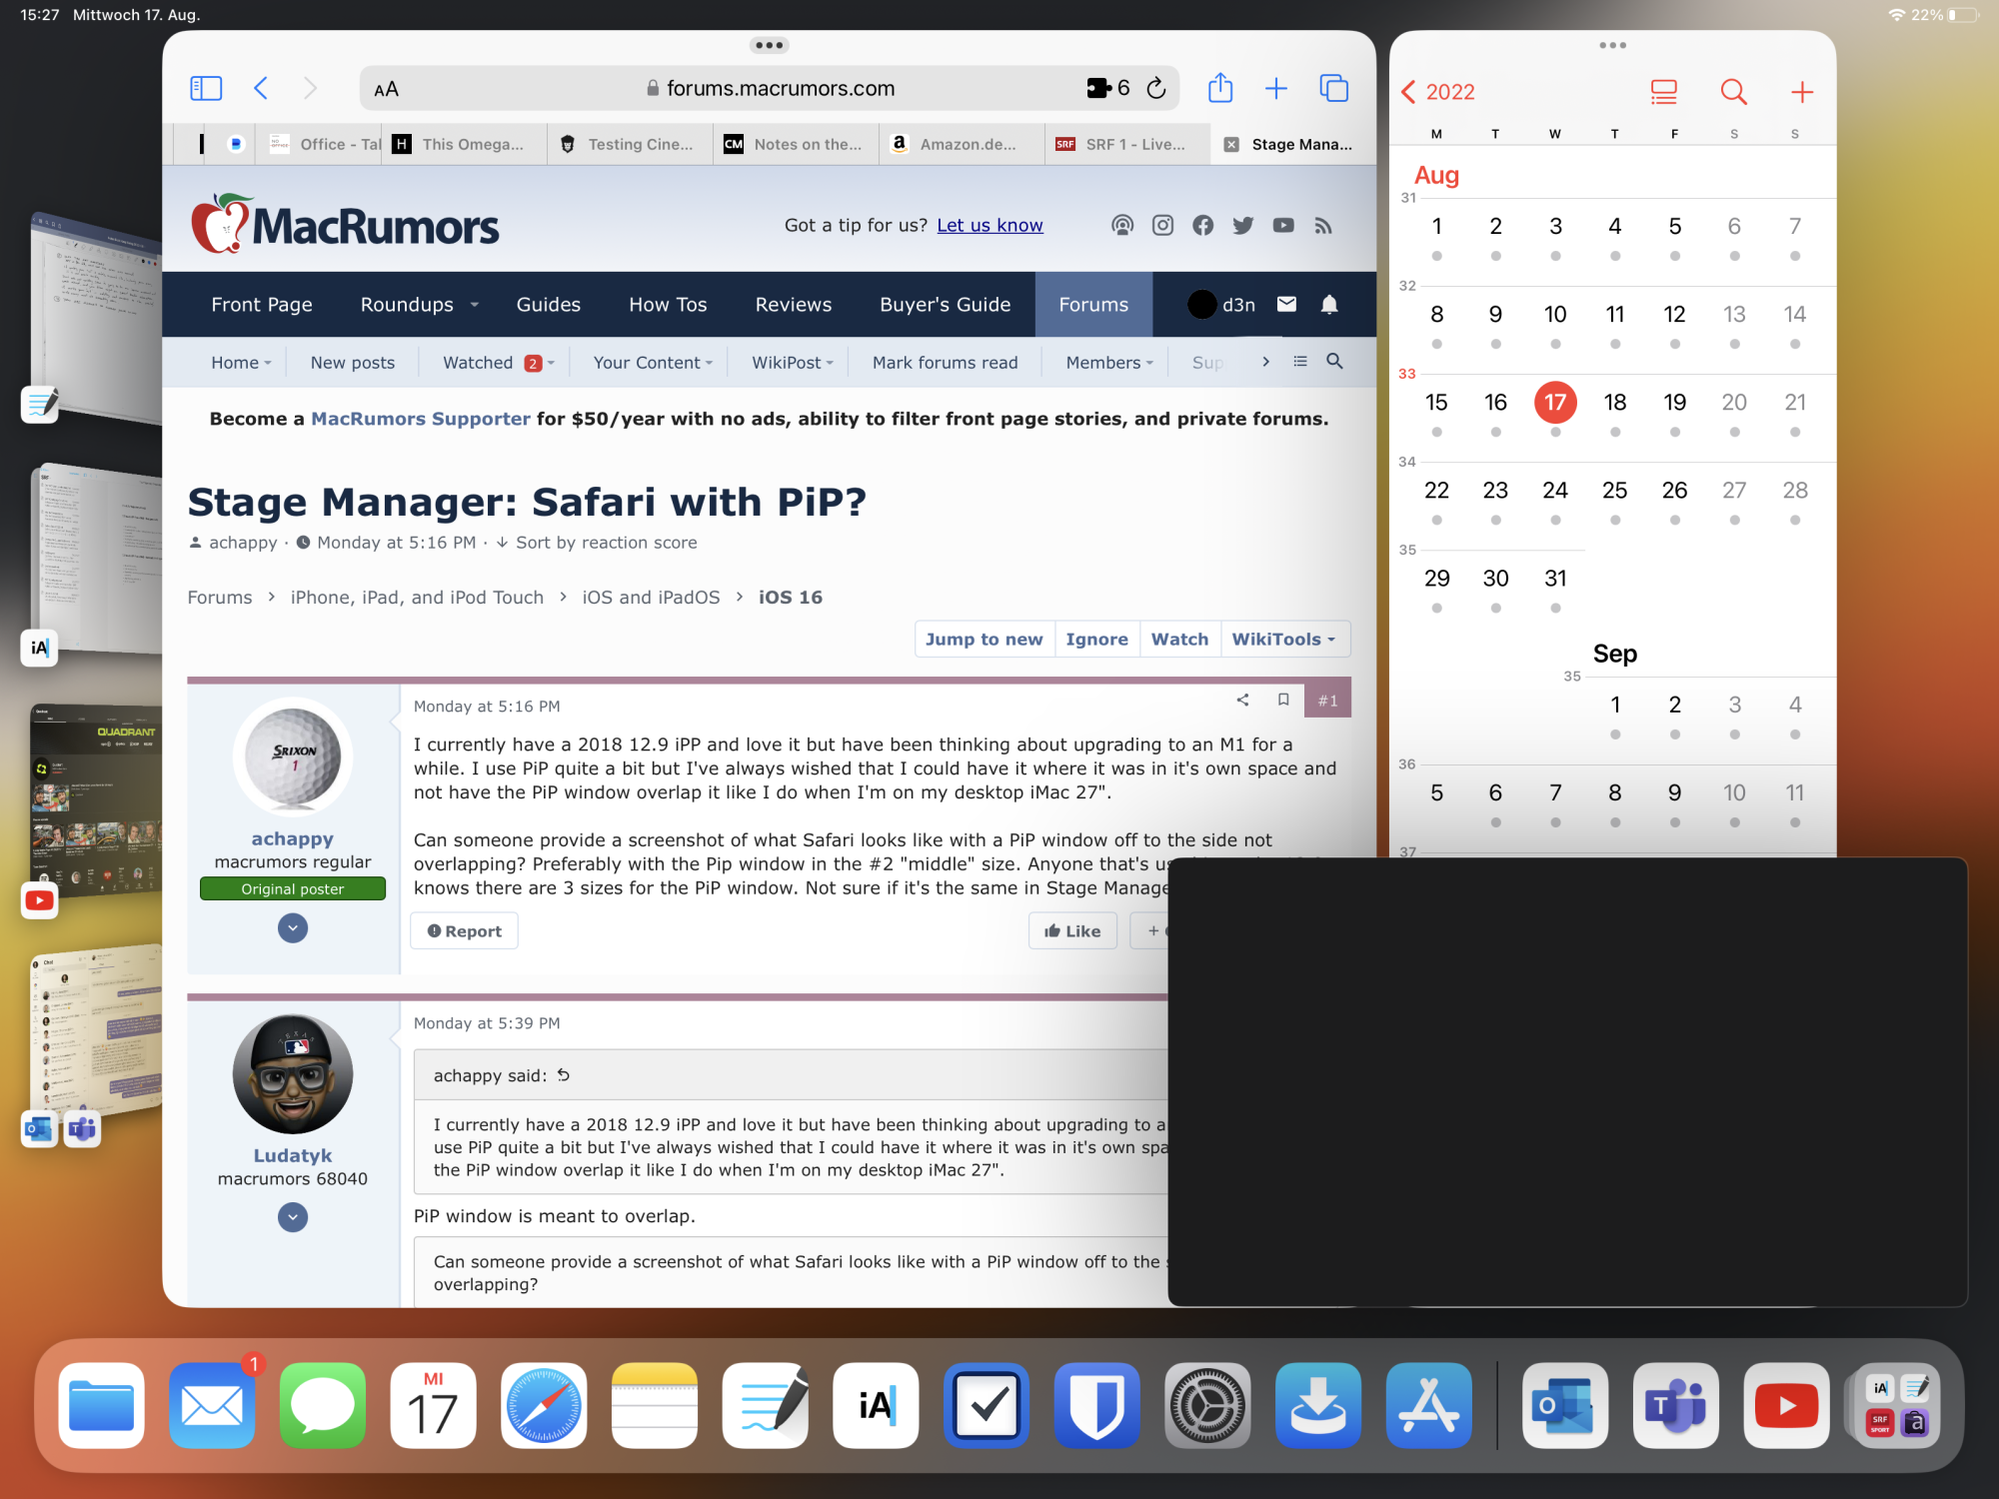The image size is (1999, 1499).
Task: Sort by reaction score
Action: pyautogui.click(x=596, y=543)
